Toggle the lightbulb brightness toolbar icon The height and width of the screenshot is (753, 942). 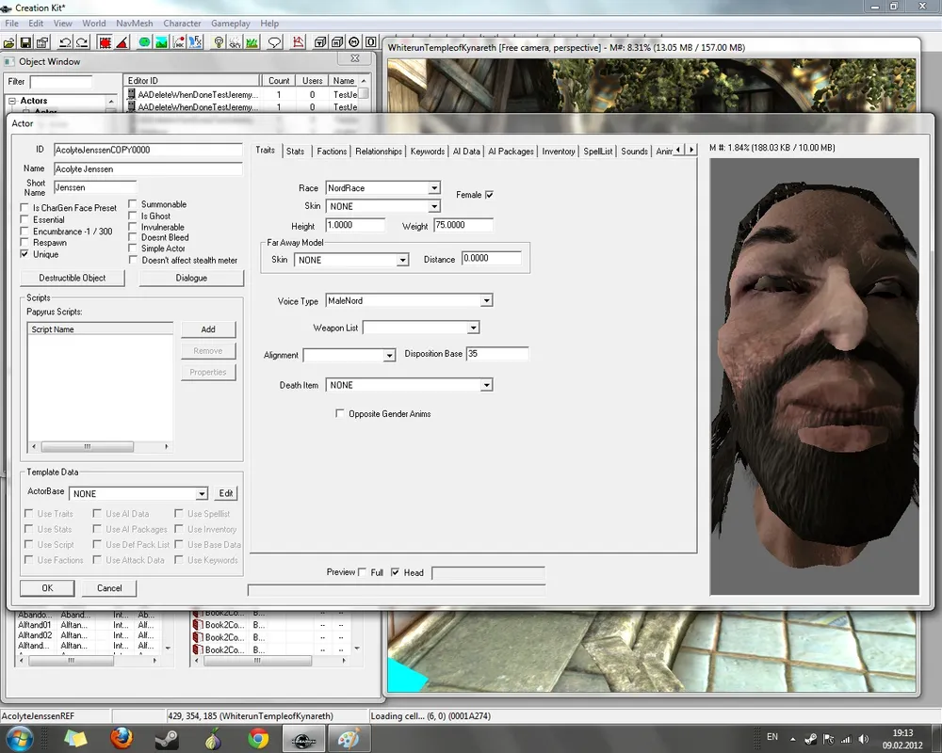pyautogui.click(x=219, y=42)
